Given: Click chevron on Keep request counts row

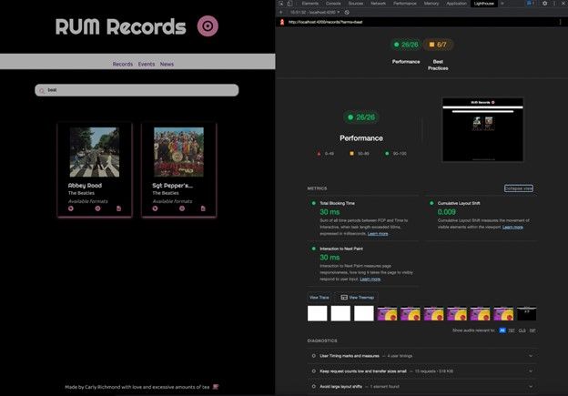Looking at the screenshot, I should point(531,371).
